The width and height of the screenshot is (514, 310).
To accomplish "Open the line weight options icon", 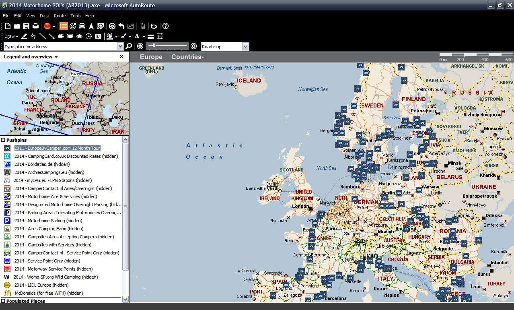I will 150,36.
